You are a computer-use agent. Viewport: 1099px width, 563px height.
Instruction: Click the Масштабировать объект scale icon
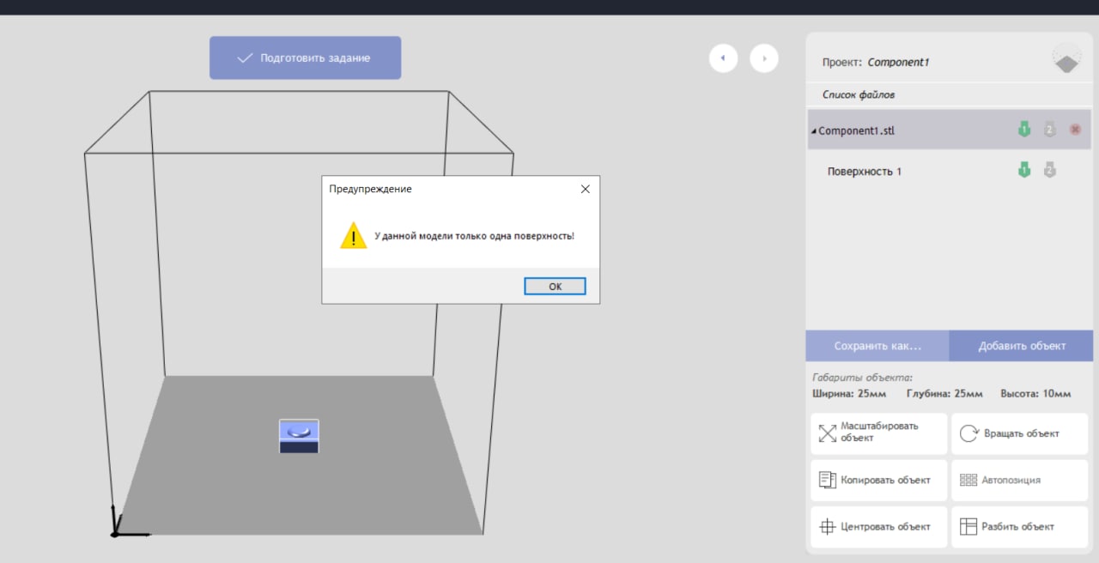click(x=827, y=433)
